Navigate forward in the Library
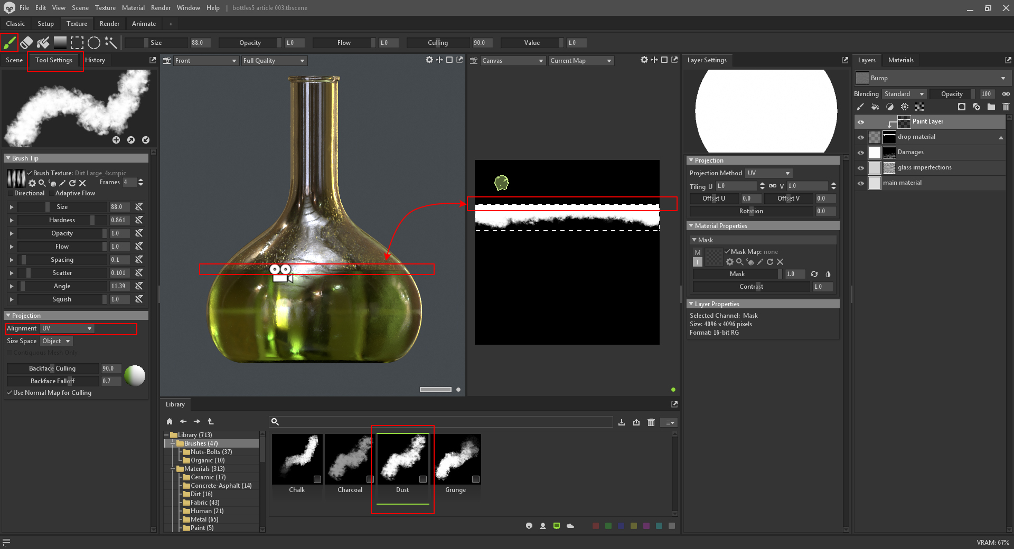The image size is (1014, 549). [x=197, y=421]
